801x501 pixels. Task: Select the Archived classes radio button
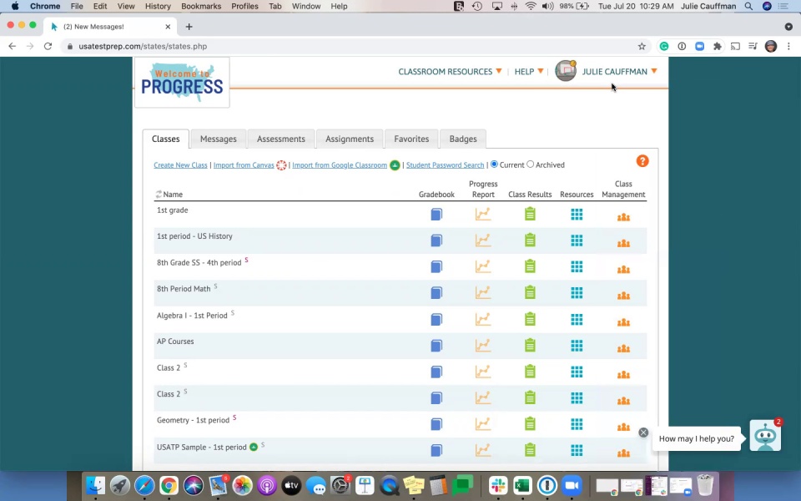tap(530, 164)
